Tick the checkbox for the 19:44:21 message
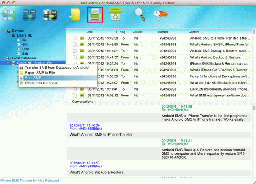The image size is (256, 184). [x=75, y=51]
